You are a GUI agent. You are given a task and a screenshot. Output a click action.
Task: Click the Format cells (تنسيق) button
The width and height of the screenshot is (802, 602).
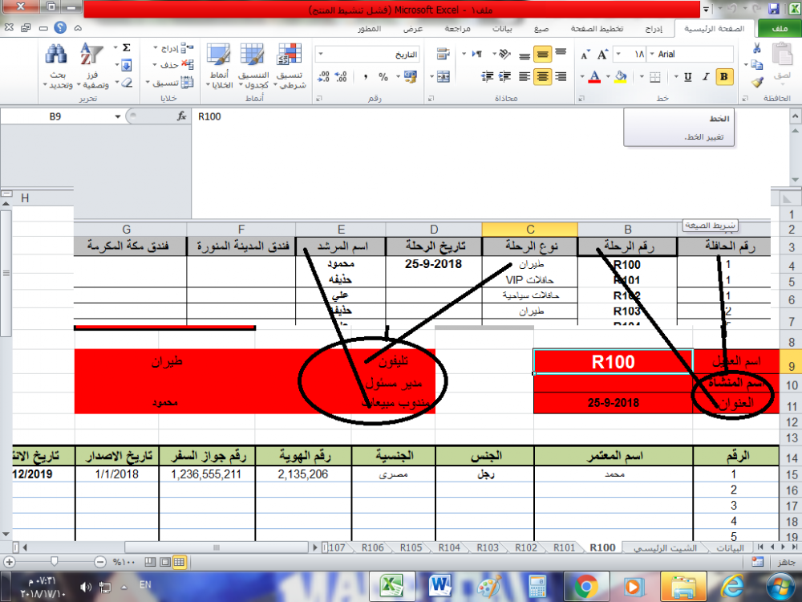(170, 82)
